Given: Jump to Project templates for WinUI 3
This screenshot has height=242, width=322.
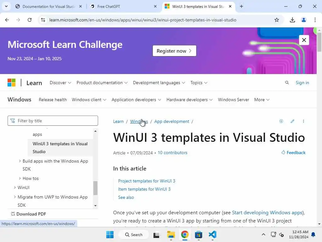Looking at the screenshot, I should tap(147, 181).
